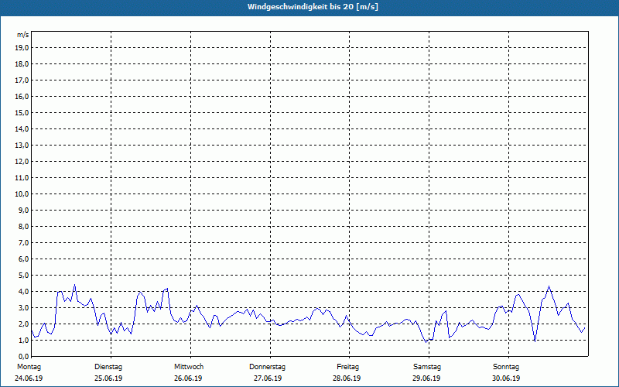The width and height of the screenshot is (619, 387).
Task: Select the Freitag day label
Action: (347, 367)
